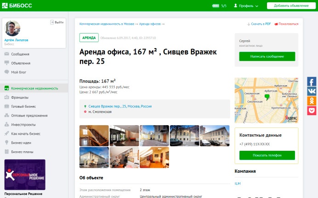Open the yellow building with dark car thumbnail
The image size is (318, 198).
coord(185,136)
